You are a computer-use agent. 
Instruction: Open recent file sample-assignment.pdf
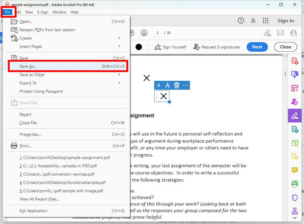[66, 158]
